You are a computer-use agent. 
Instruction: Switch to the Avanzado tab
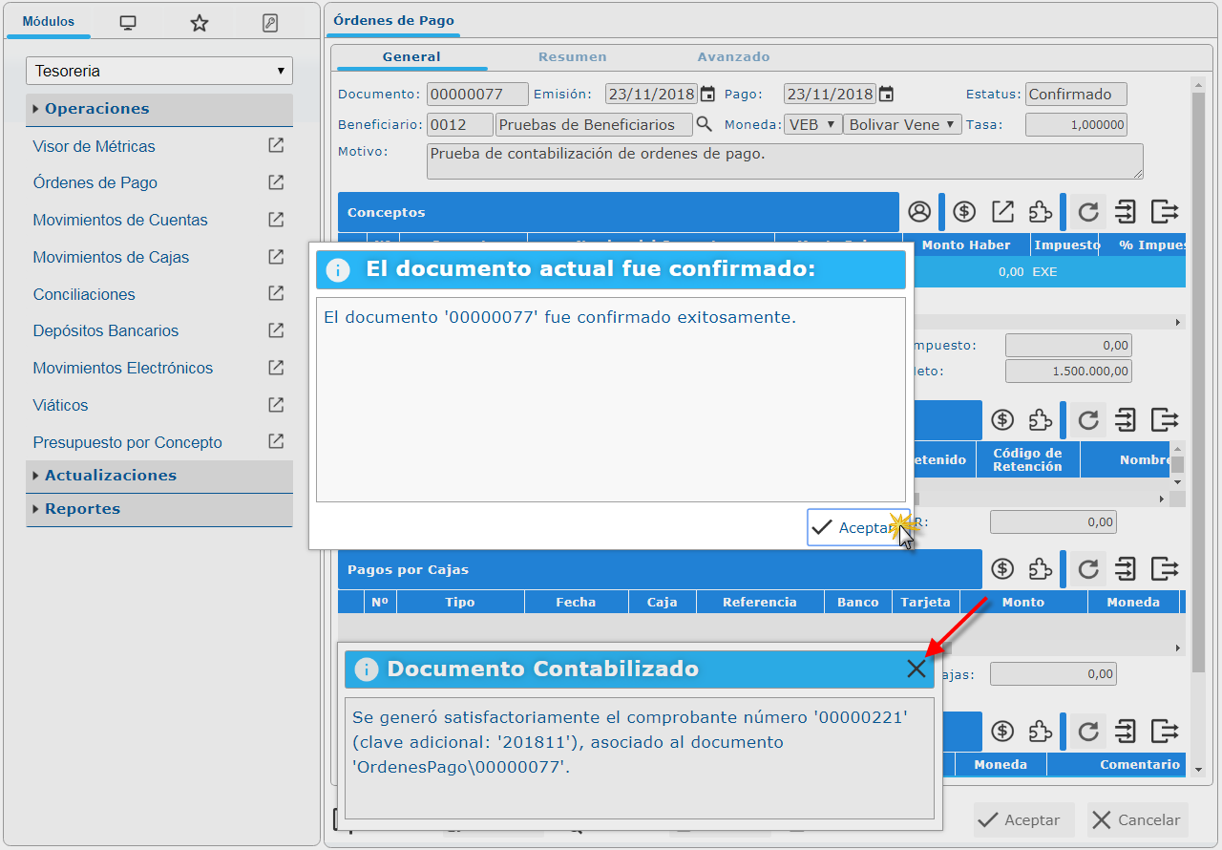(x=733, y=56)
